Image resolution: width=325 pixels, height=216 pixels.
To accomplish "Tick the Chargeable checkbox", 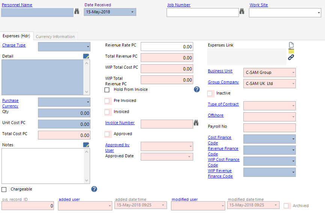I will 4,189.
